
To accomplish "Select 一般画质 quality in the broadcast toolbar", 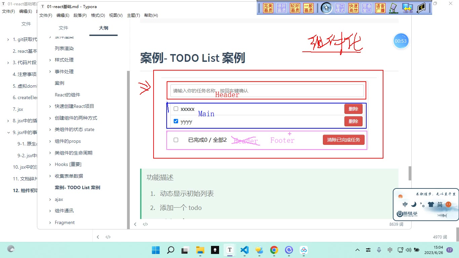I will click(x=308, y=8).
